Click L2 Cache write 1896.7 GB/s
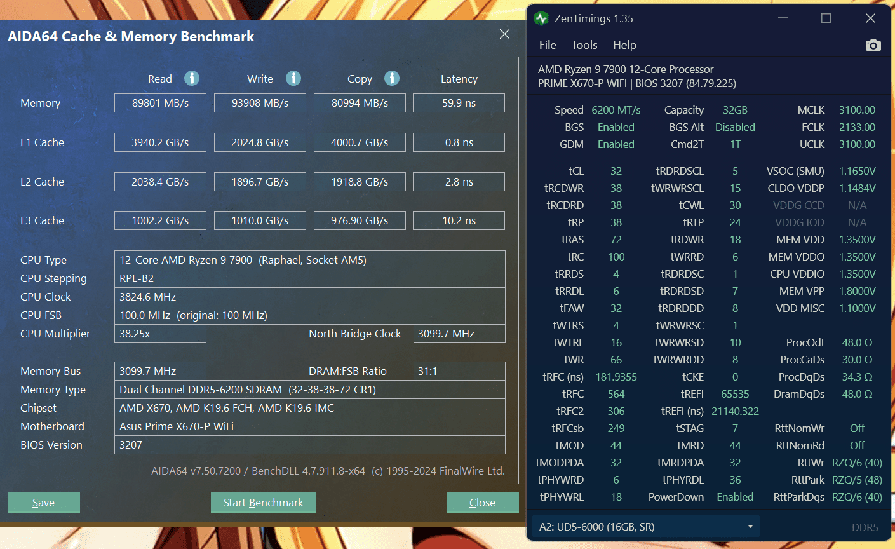Screen dimensions: 895x549 [x=260, y=182]
